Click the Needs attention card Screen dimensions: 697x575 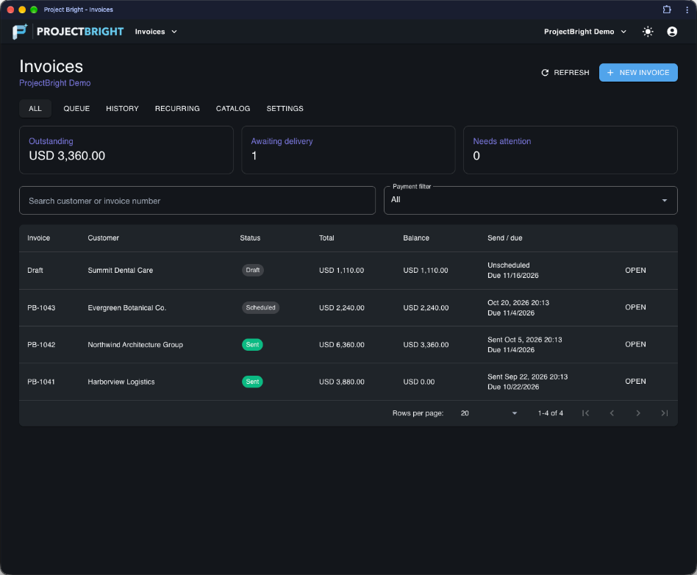(571, 150)
